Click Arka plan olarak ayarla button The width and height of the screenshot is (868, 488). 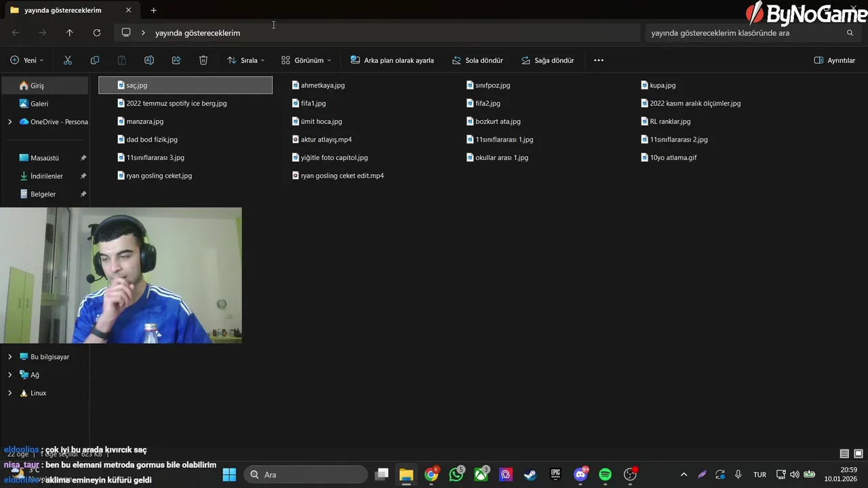point(392,60)
